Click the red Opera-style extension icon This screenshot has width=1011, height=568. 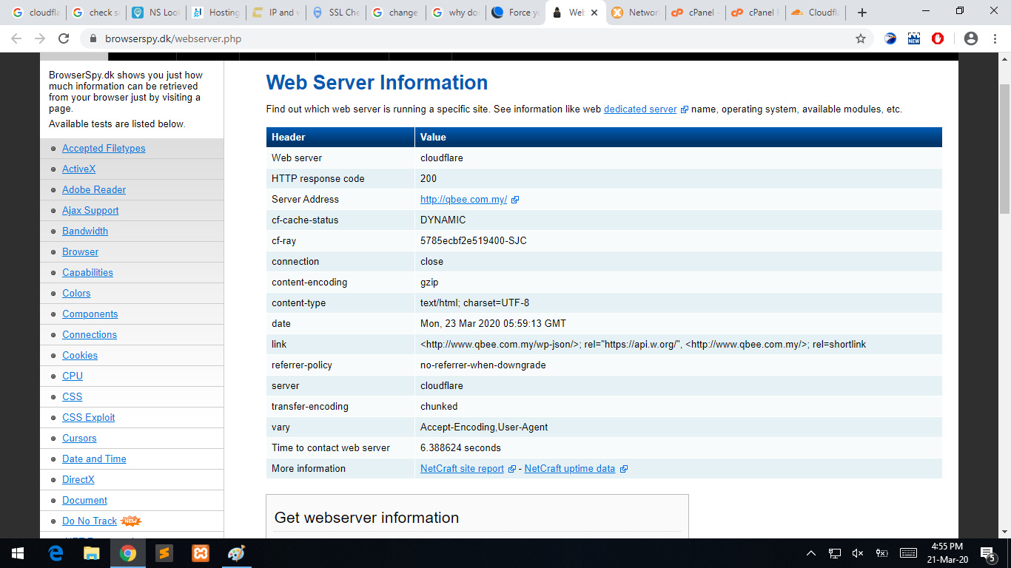[x=938, y=38]
